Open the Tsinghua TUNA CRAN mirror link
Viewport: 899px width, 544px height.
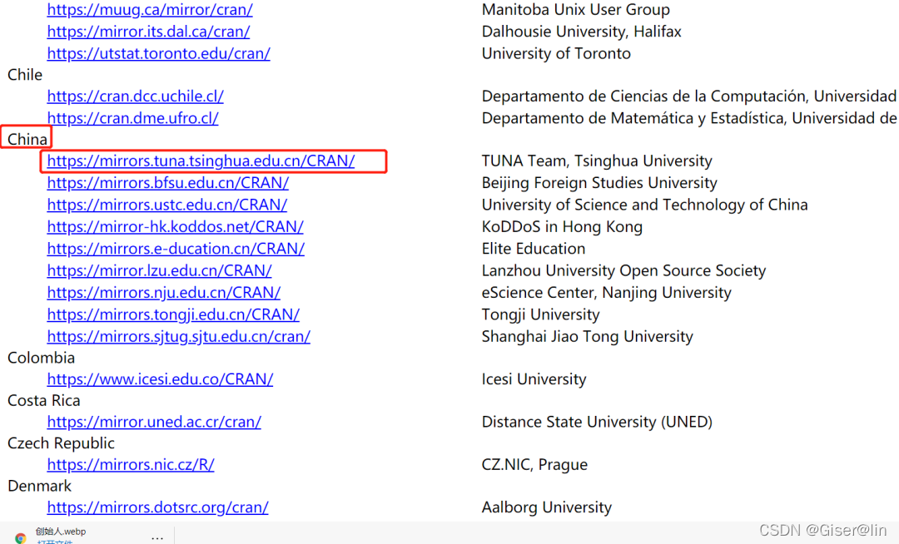pos(201,161)
